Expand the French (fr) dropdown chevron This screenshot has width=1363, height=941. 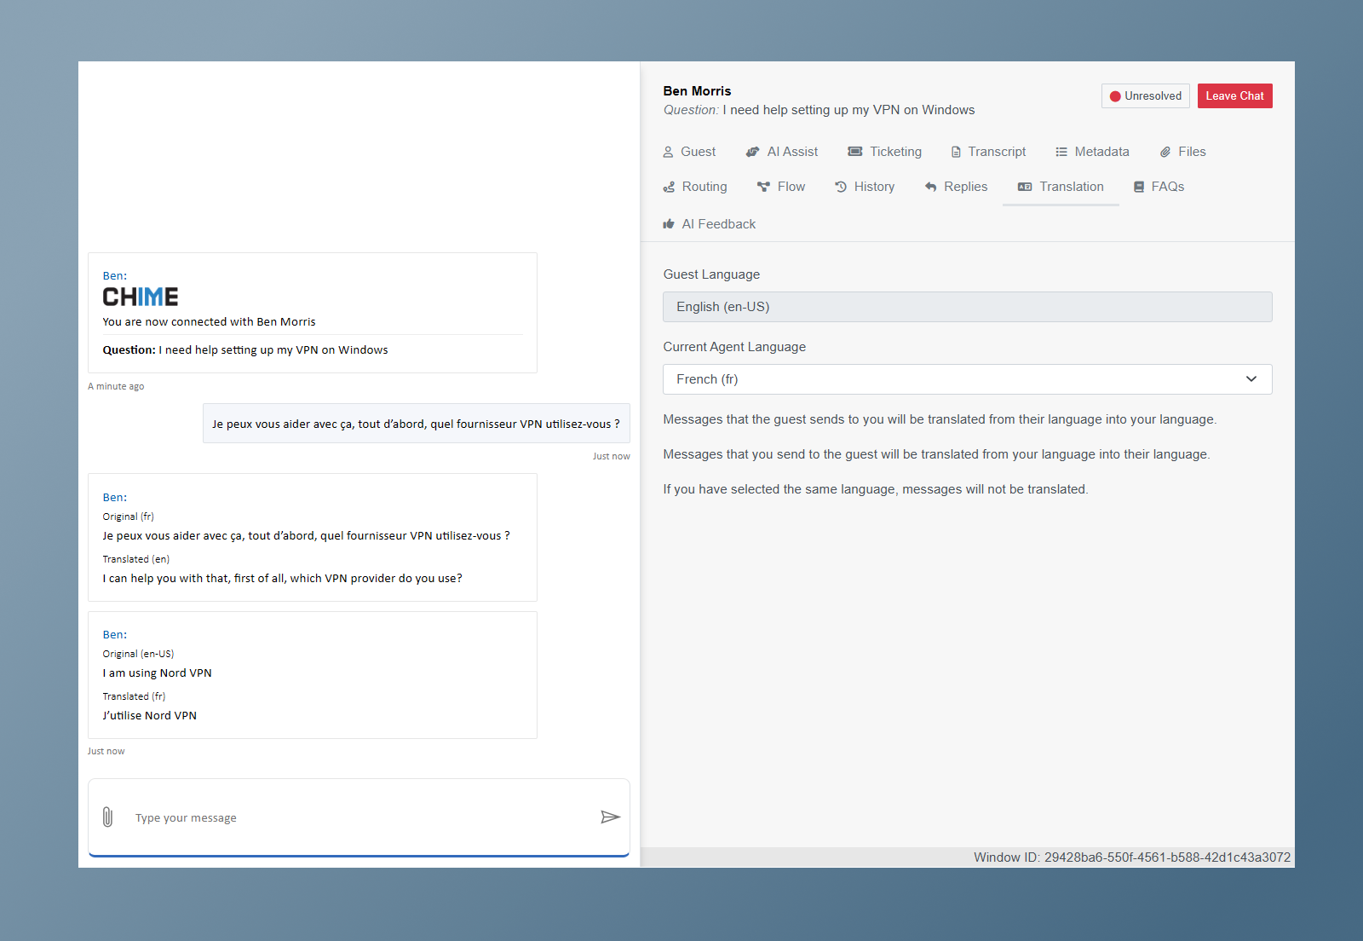pyautogui.click(x=1251, y=379)
